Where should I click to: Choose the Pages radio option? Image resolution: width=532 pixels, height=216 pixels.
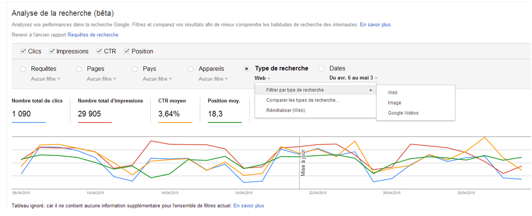(x=79, y=69)
